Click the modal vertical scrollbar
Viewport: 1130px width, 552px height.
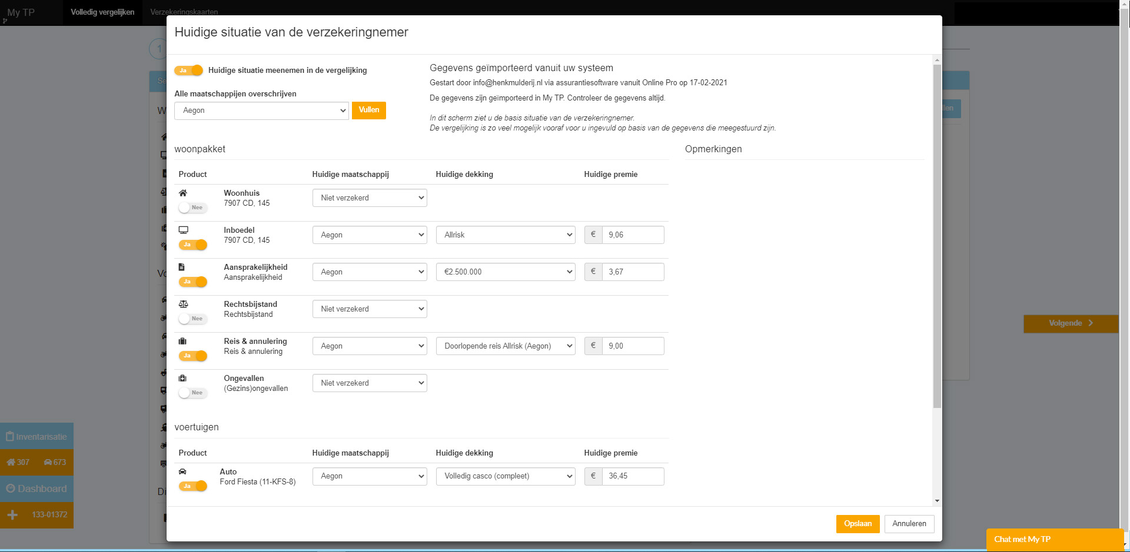tap(937, 236)
